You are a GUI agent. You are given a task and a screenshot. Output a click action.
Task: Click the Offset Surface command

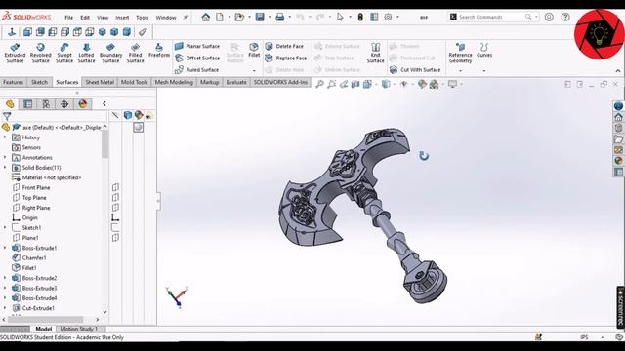197,58
